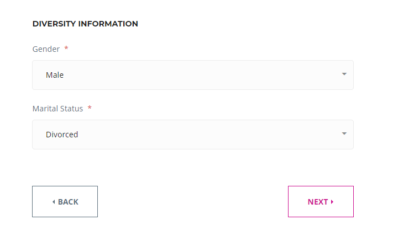Click the word "Information" in the heading
Viewport: 398px width, 236px height.
tap(108, 24)
